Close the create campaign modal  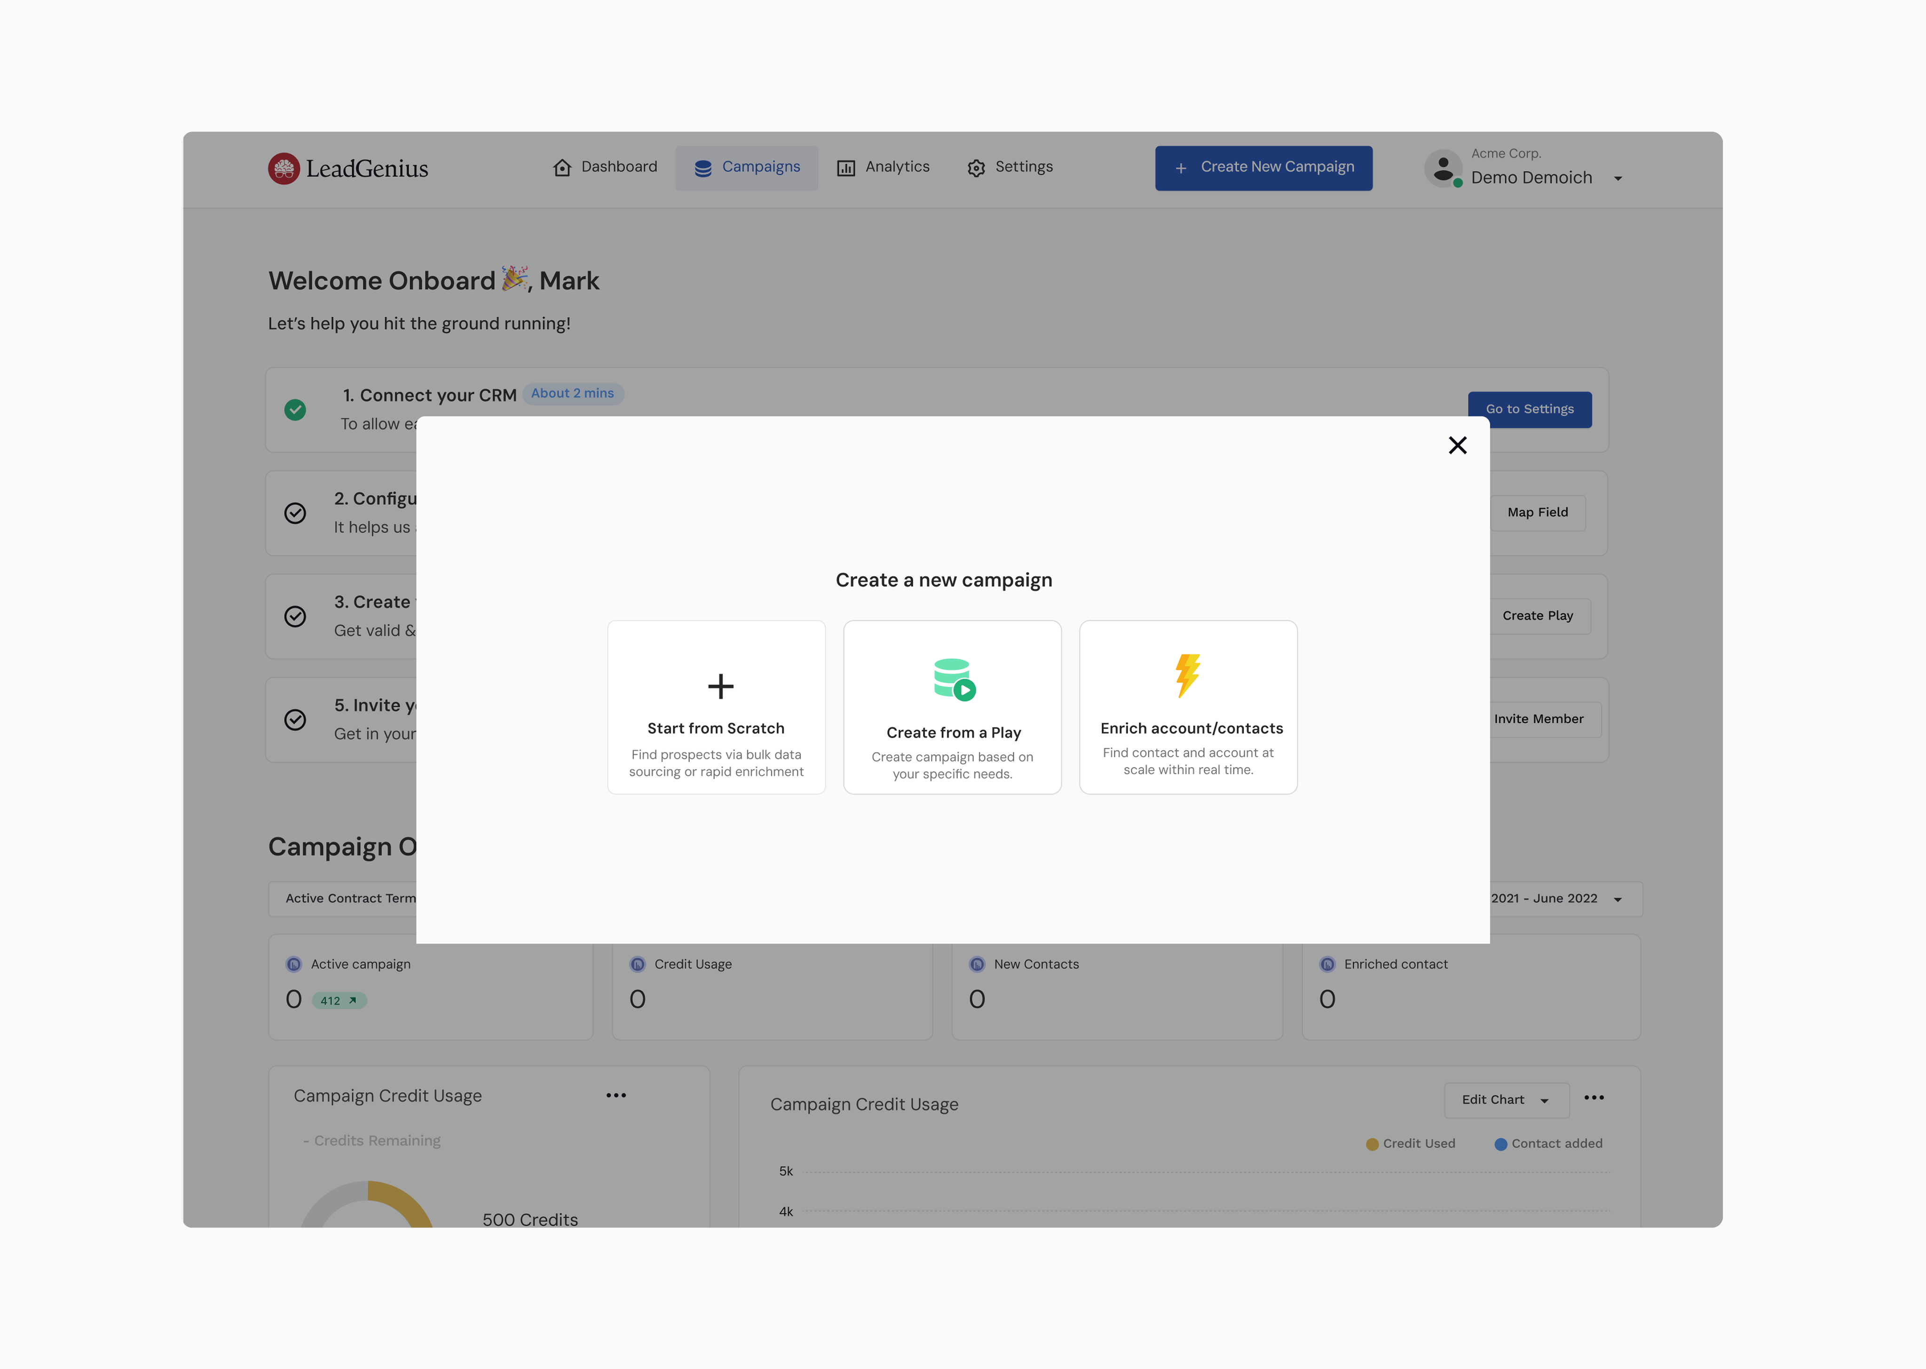click(x=1457, y=445)
